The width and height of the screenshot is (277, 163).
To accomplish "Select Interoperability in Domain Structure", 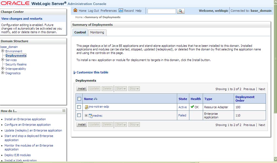I will pos(16,69).
